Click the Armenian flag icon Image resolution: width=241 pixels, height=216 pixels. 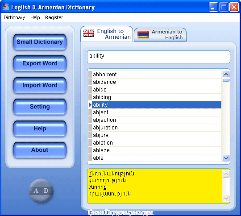coord(143,34)
